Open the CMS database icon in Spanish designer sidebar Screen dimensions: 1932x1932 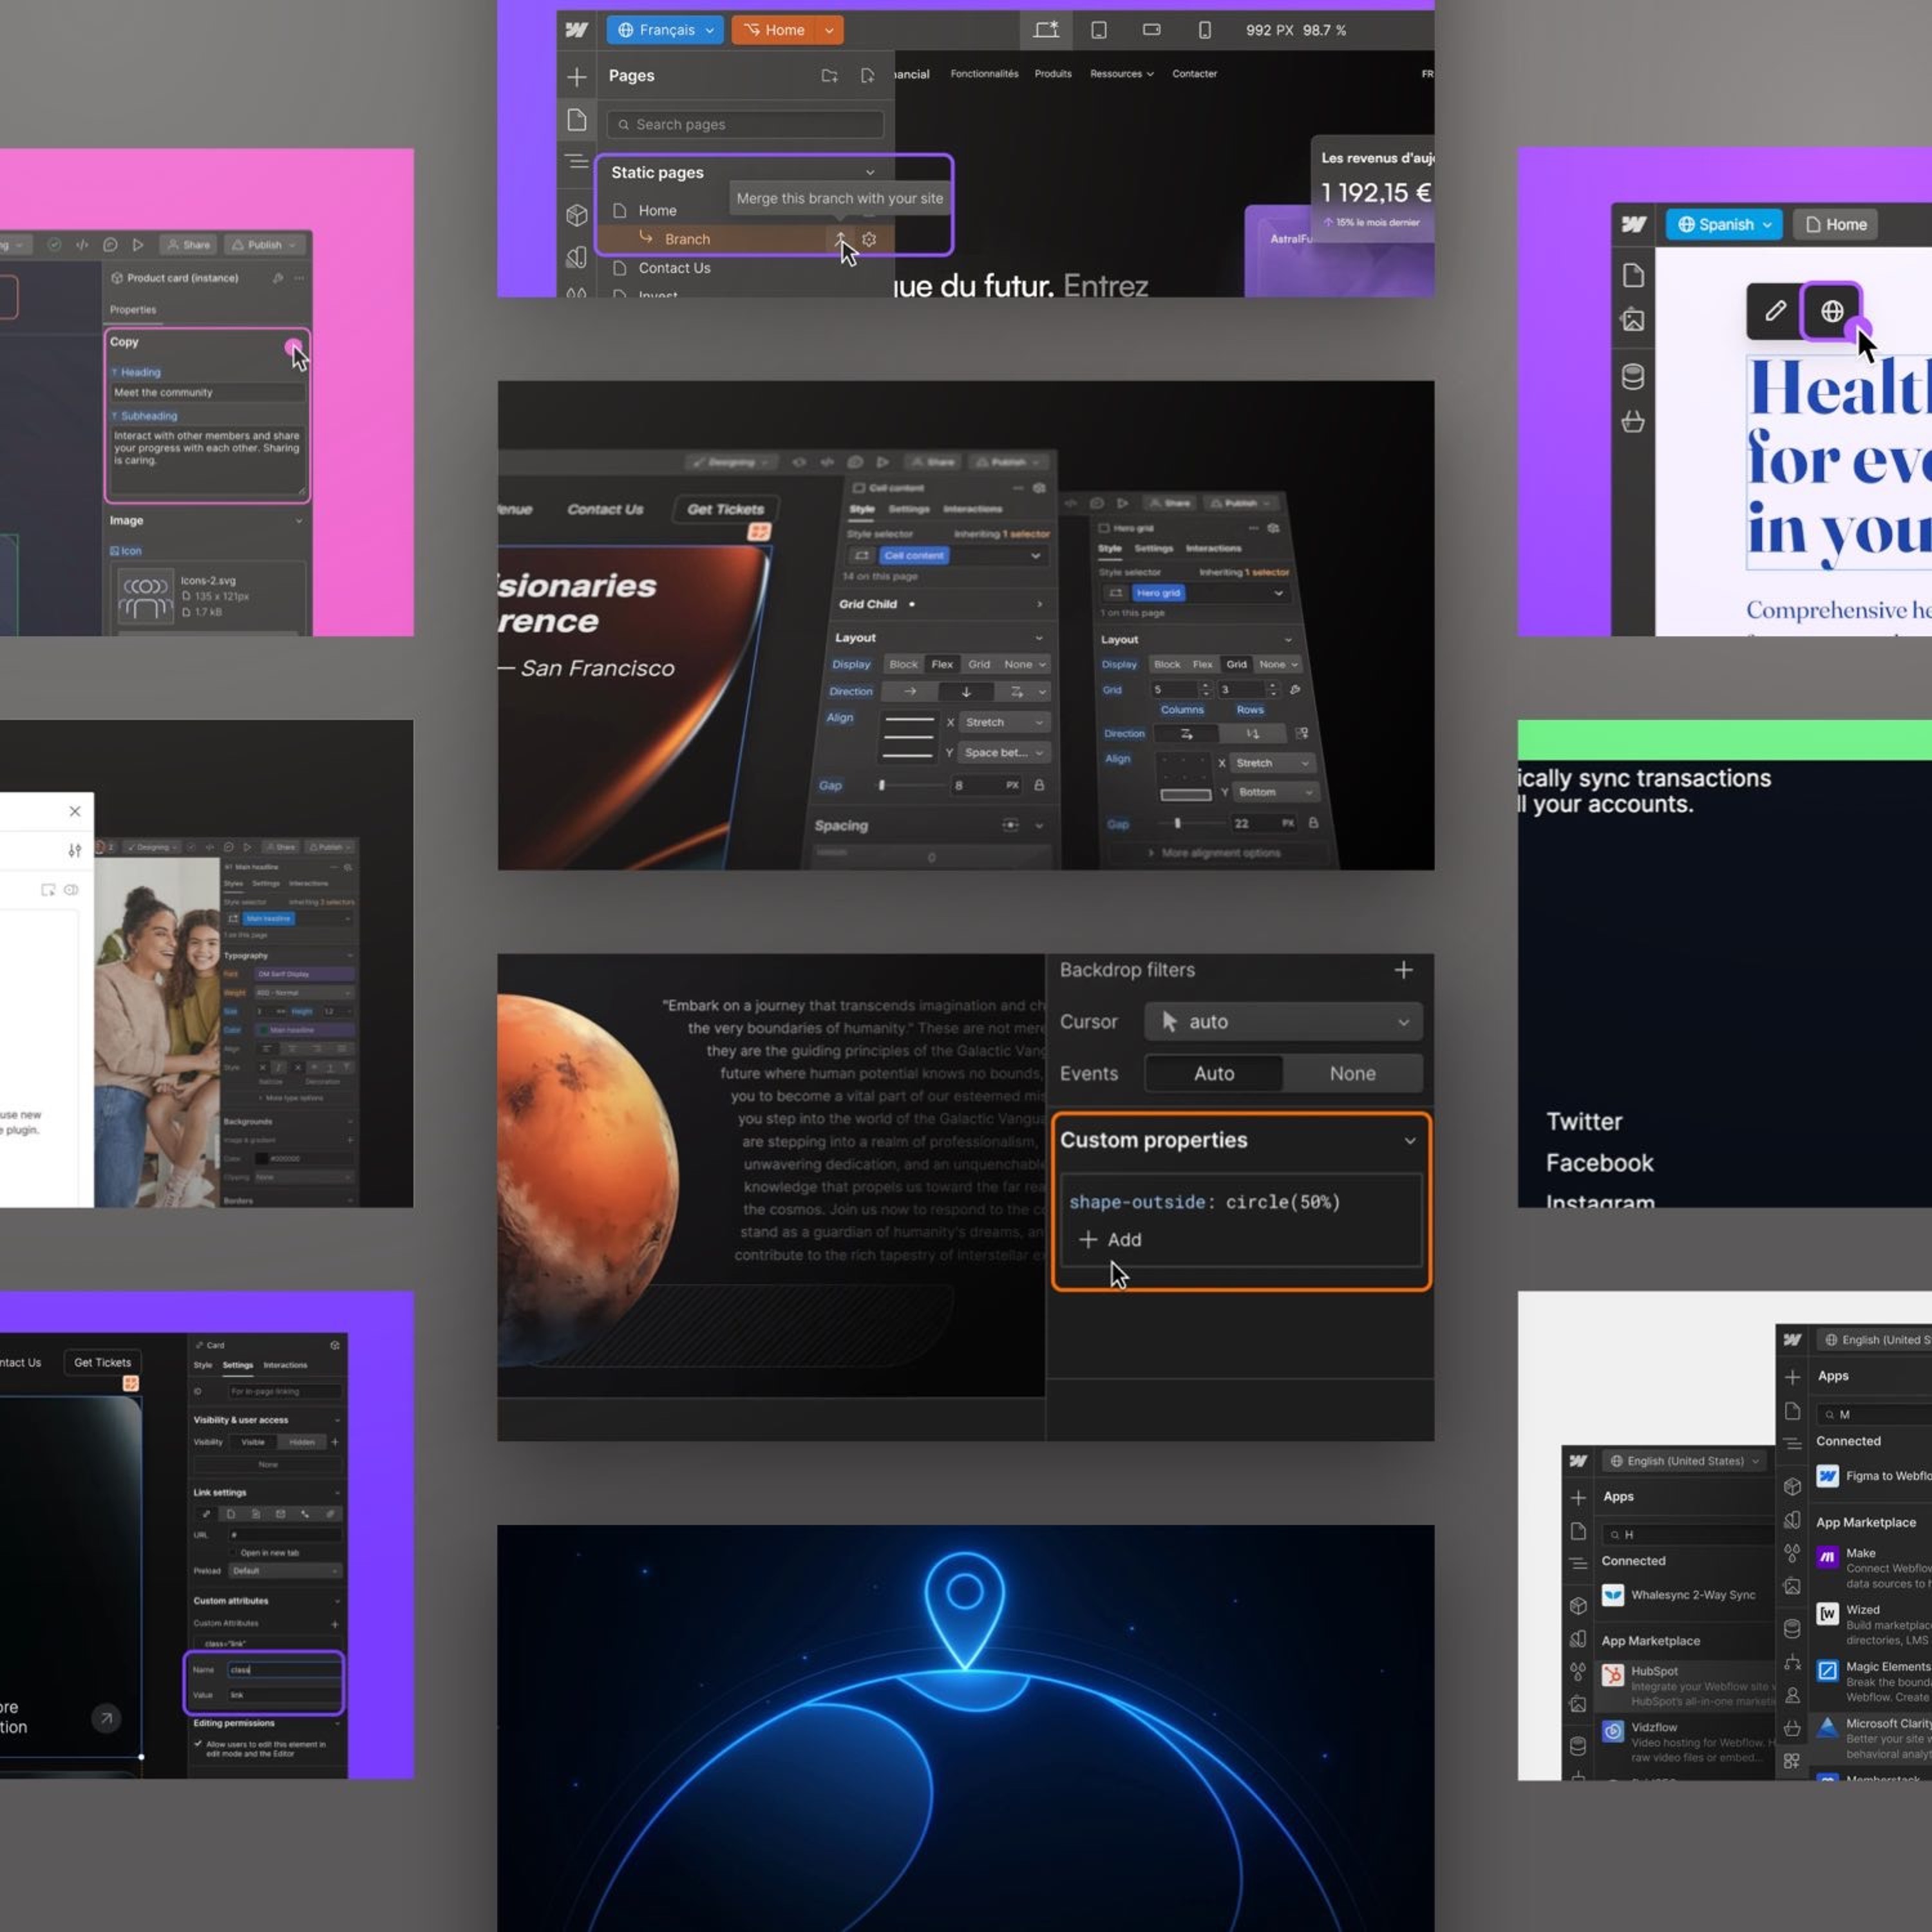point(1633,376)
